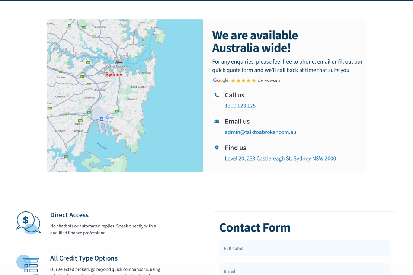Viewport: 413px width, 275px height.
Task: Click the Google logo in reviews
Action: (x=221, y=81)
